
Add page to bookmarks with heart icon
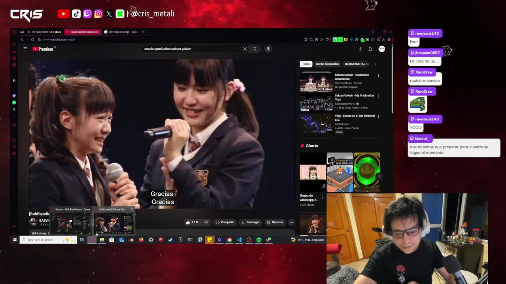(327, 39)
